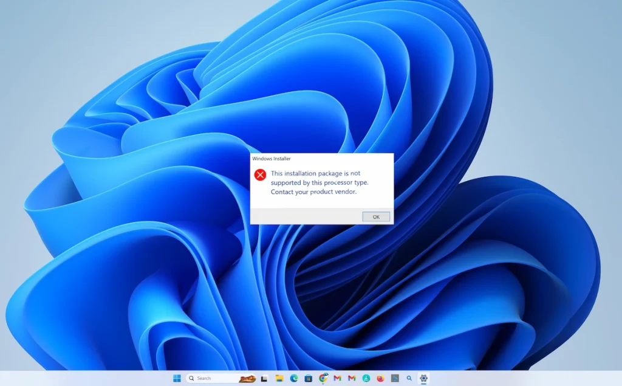Switch to Google Chrome on the taskbar
Image resolution: width=622 pixels, height=386 pixels.
pos(323,378)
